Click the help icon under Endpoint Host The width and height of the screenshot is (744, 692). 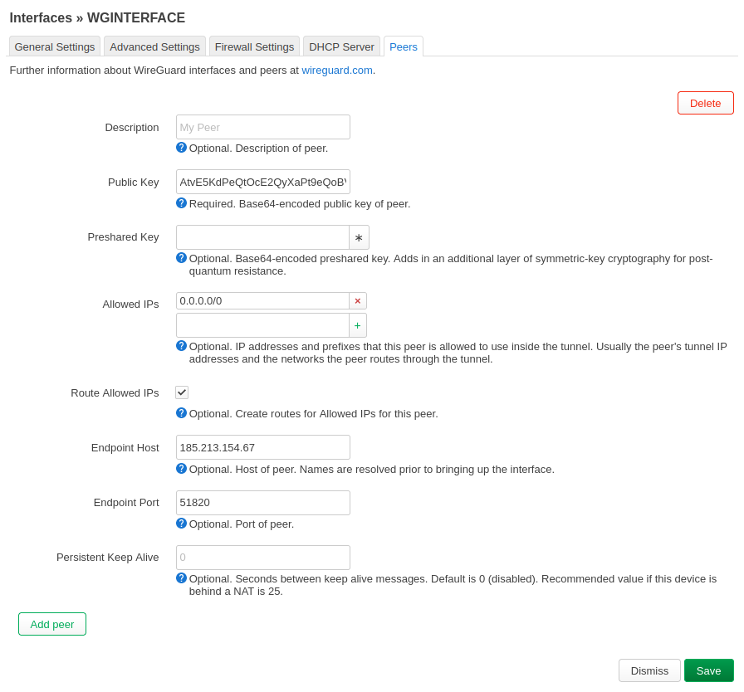tap(181, 469)
